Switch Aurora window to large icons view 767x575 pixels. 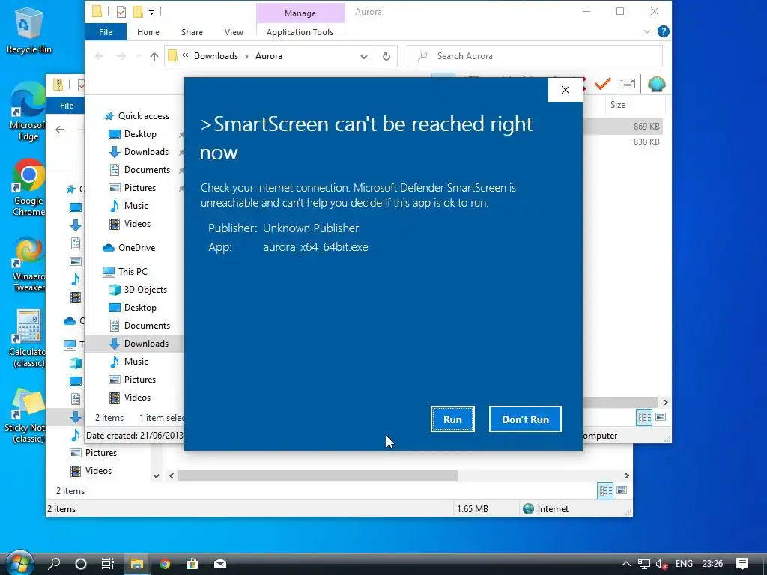pyautogui.click(x=661, y=417)
